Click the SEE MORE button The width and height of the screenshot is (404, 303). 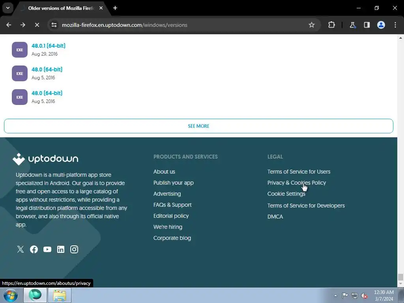point(198,126)
